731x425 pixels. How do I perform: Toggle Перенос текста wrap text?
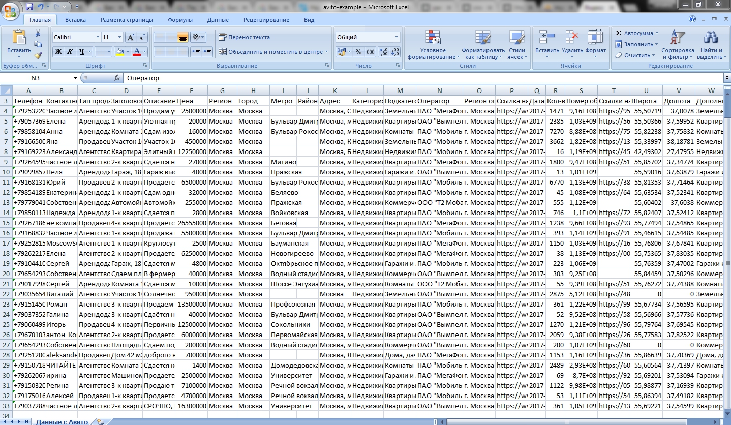[x=245, y=37]
